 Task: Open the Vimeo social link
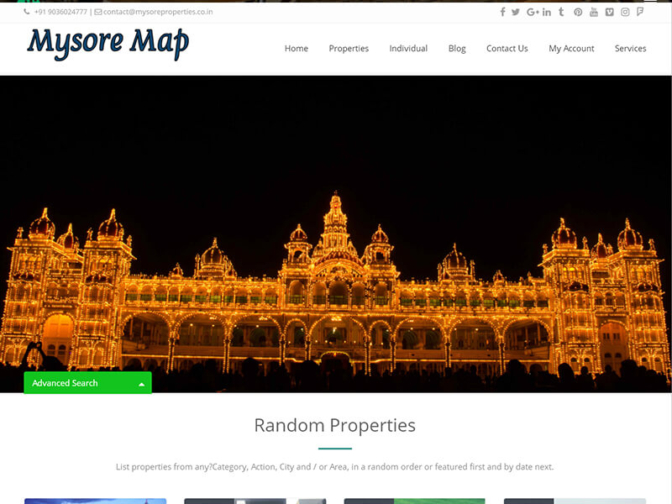point(610,12)
